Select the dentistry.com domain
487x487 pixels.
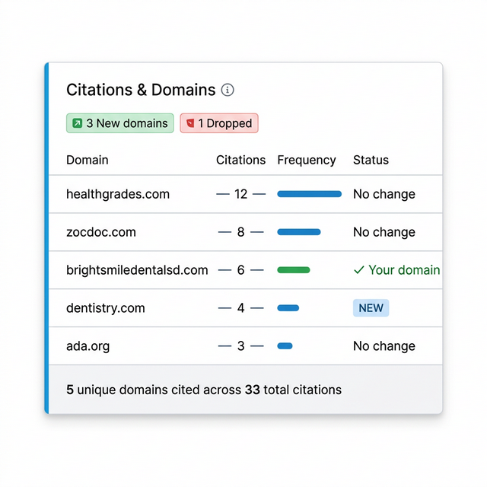pyautogui.click(x=105, y=308)
